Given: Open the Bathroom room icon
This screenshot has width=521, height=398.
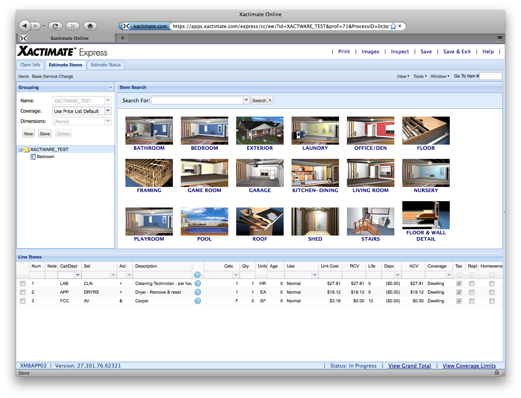Looking at the screenshot, I should click(x=149, y=131).
